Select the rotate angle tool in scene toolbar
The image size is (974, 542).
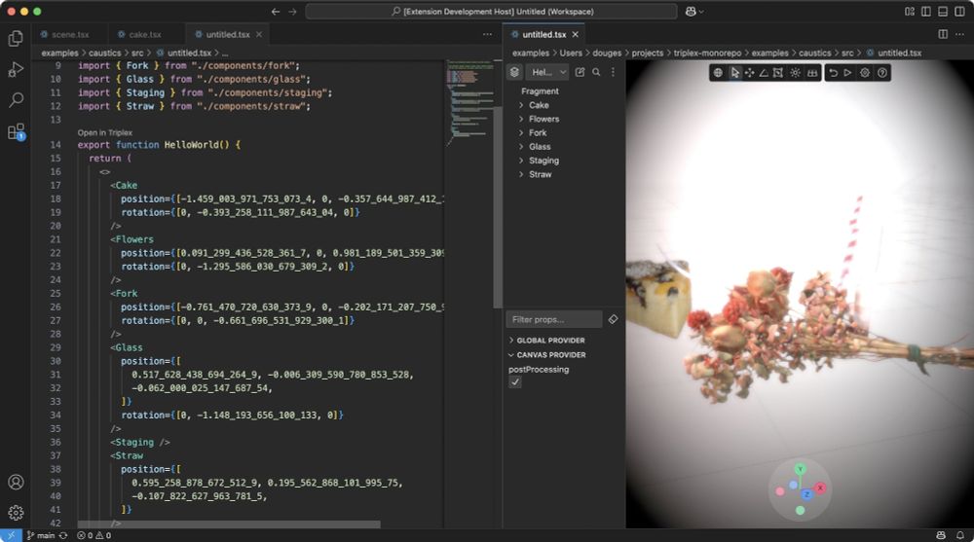[x=764, y=73]
